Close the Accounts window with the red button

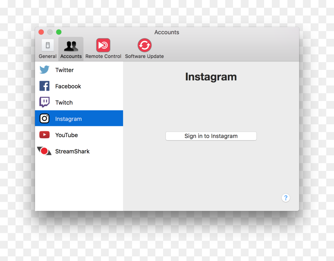[x=41, y=32]
